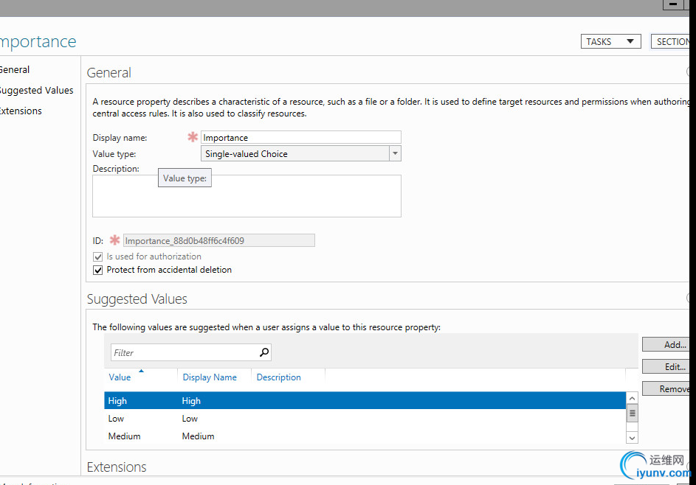Click the list scrollbar down arrow
This screenshot has width=696, height=485.
(x=632, y=438)
